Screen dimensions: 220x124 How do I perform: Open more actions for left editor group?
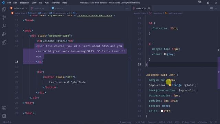pos(127,8)
